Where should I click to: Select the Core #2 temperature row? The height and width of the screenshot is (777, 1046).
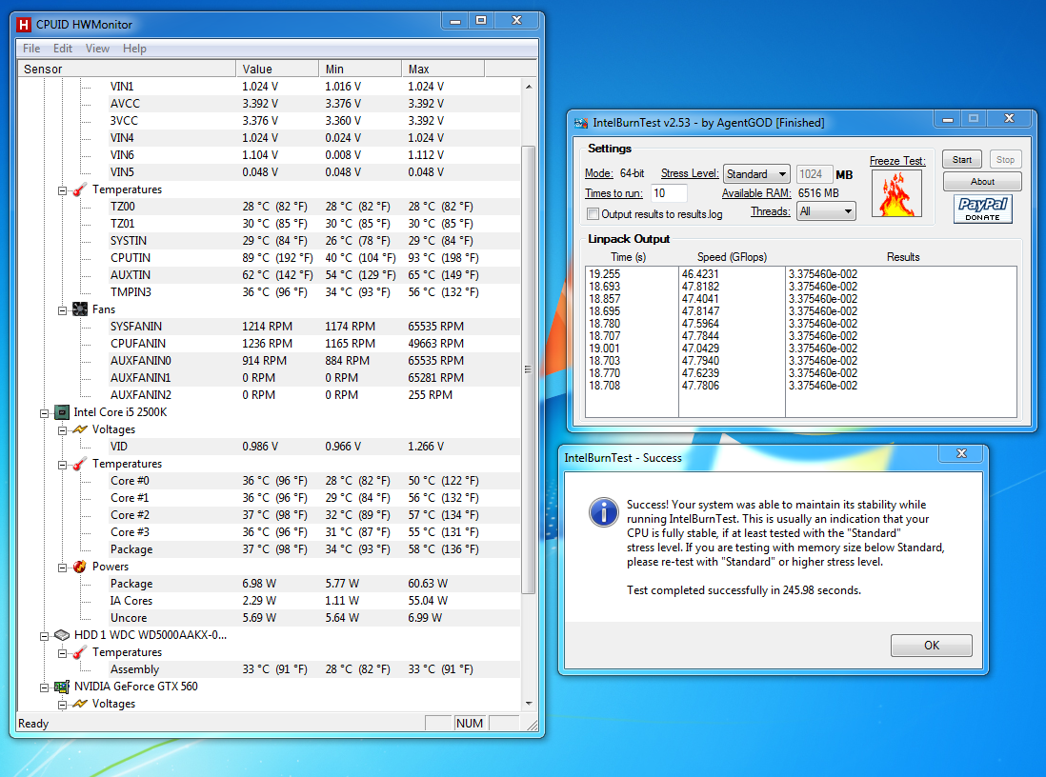point(313,515)
